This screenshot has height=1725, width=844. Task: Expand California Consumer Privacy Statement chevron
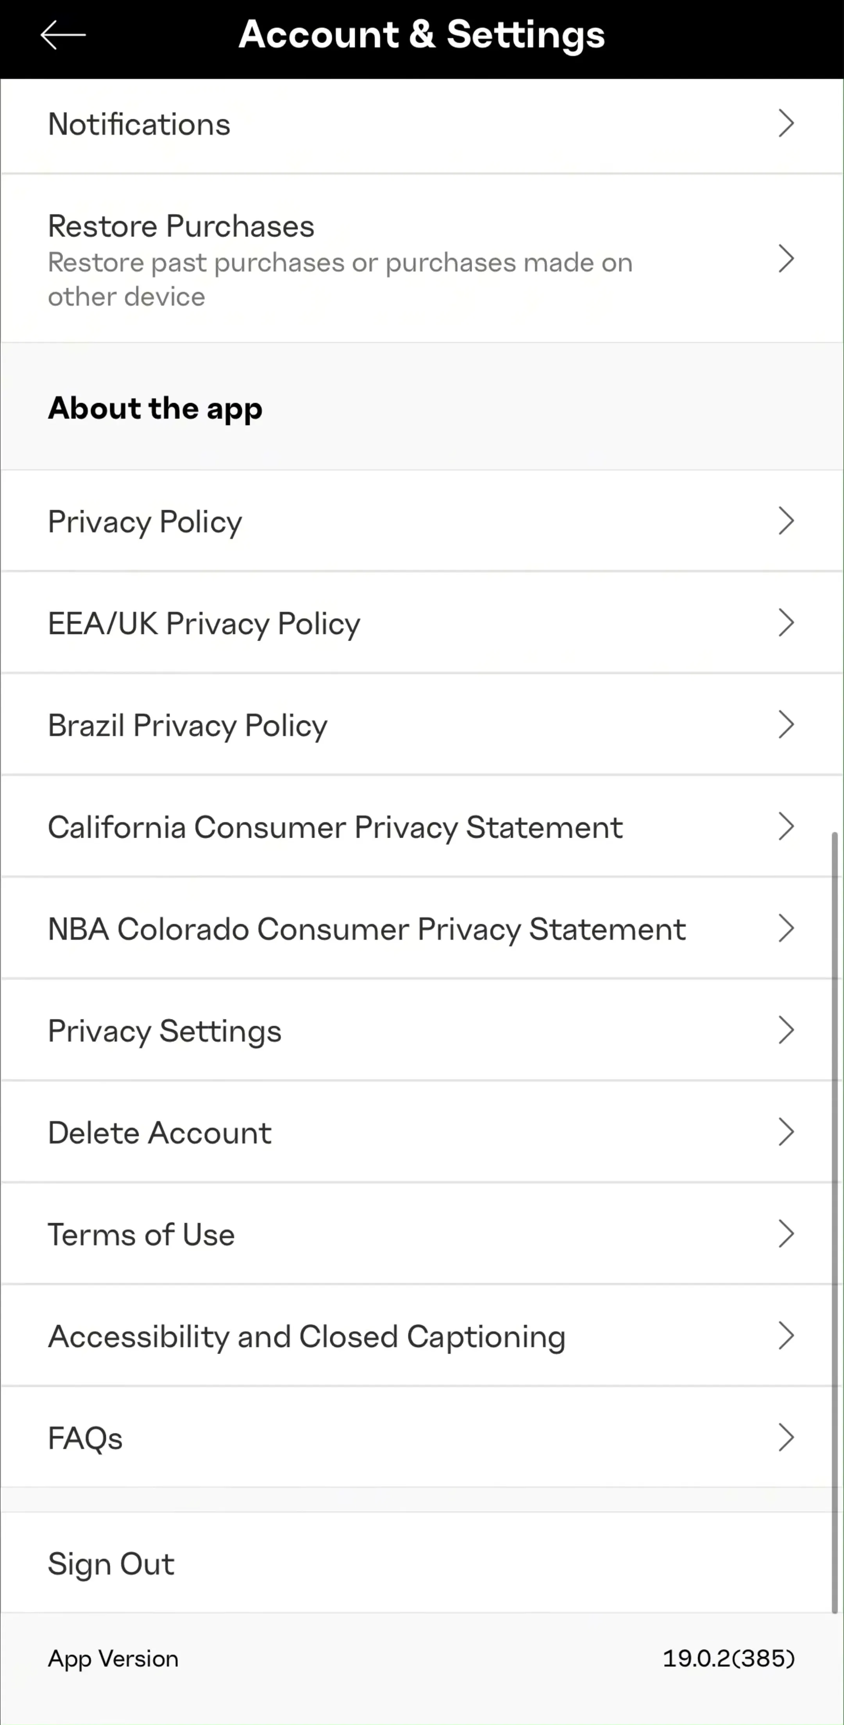[787, 826]
